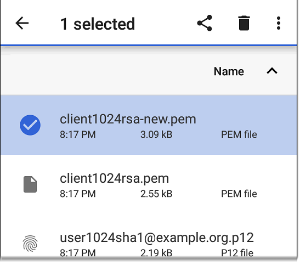Click the 3.09 kB size of selected file
Image resolution: width=300 pixels, height=265 pixels.
point(156,134)
